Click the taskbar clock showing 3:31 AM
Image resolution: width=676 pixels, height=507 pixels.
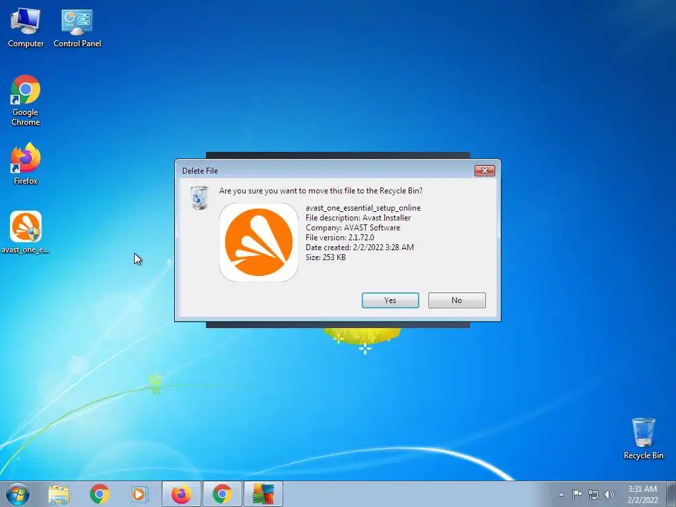click(642, 494)
